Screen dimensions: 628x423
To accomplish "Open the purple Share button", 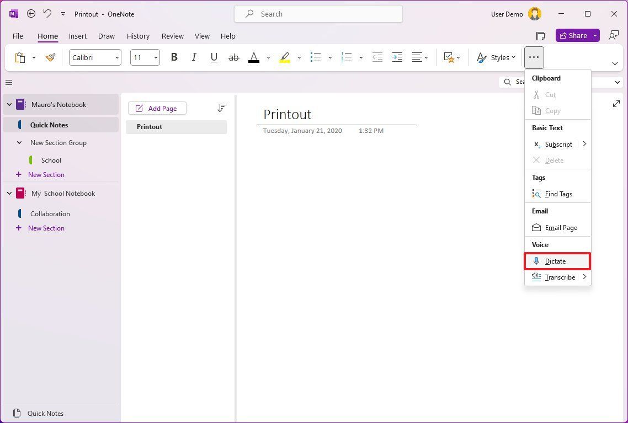I will pyautogui.click(x=574, y=35).
